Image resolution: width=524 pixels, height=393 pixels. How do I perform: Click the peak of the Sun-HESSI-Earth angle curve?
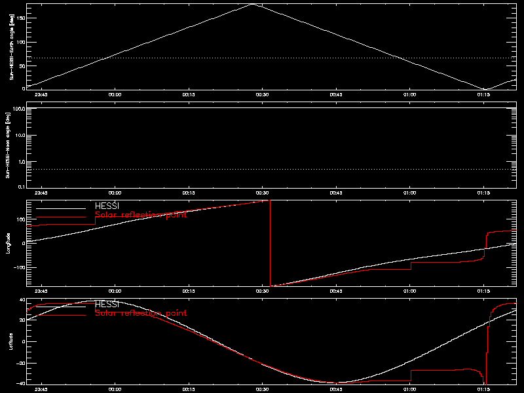[x=253, y=5]
